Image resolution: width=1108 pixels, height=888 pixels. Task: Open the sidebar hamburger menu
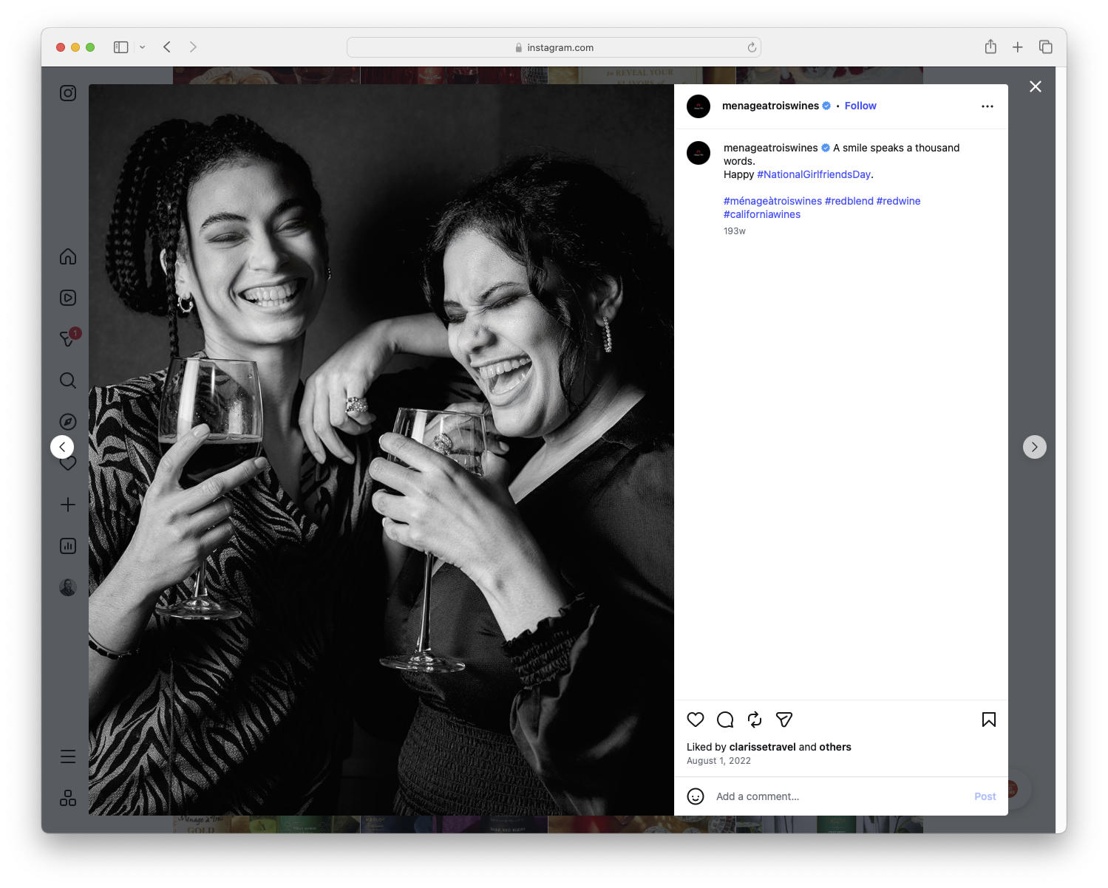(67, 756)
